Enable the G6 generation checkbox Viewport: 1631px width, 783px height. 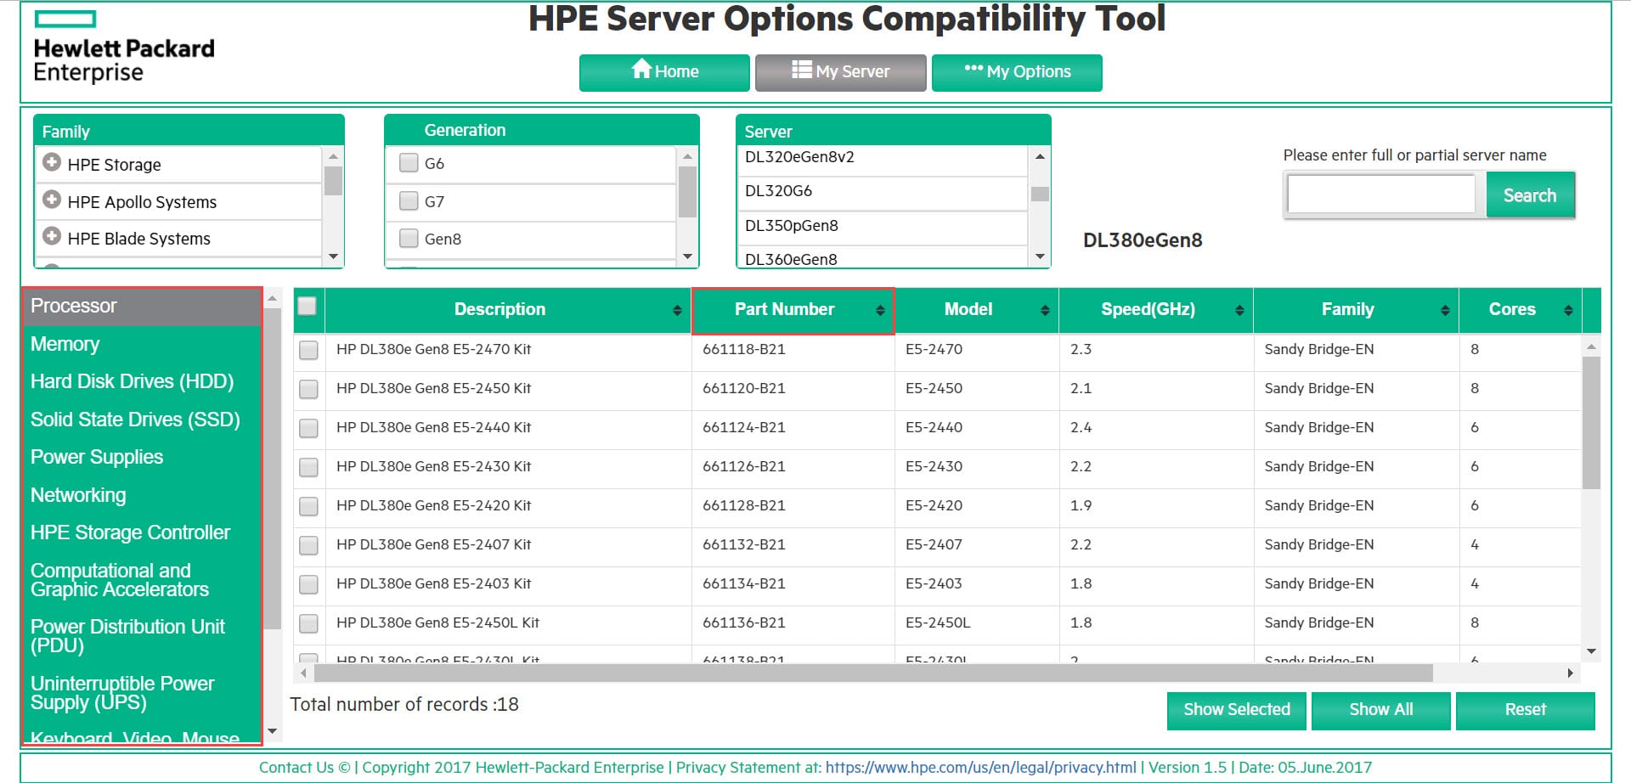click(x=408, y=162)
